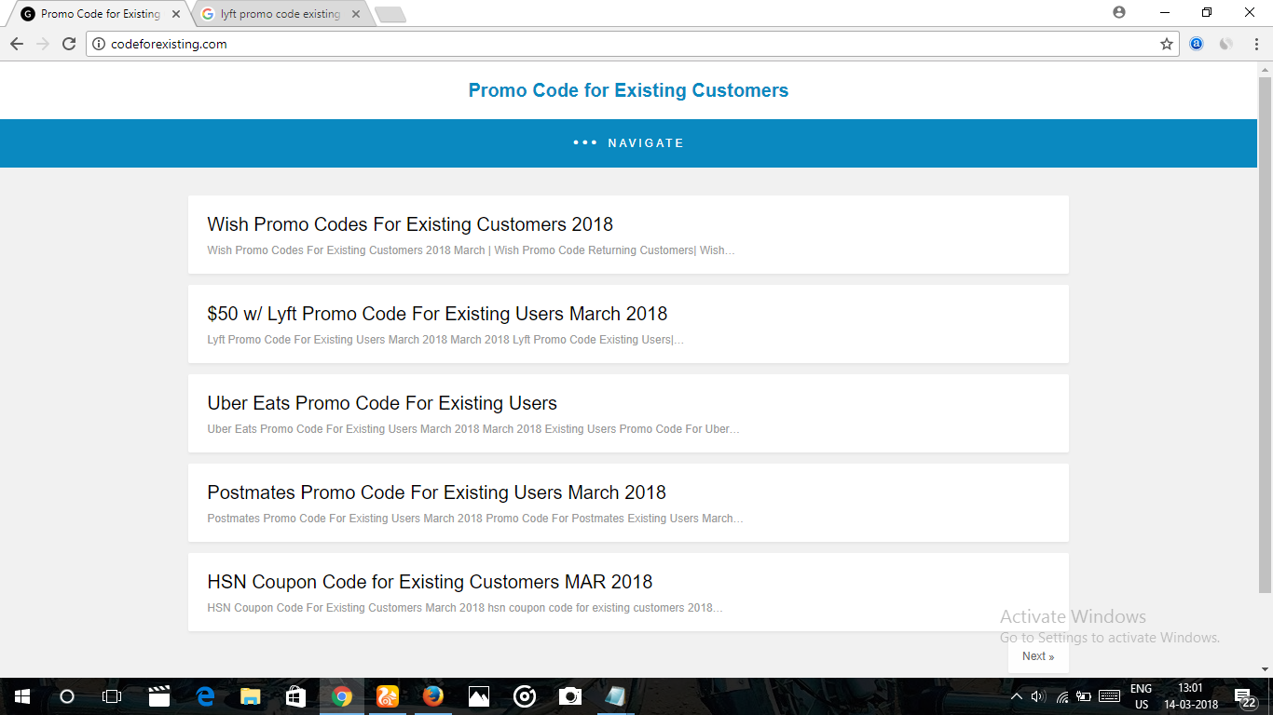1273x715 pixels.
Task: Click the address bar showing codeforexisting.com
Action: point(634,44)
